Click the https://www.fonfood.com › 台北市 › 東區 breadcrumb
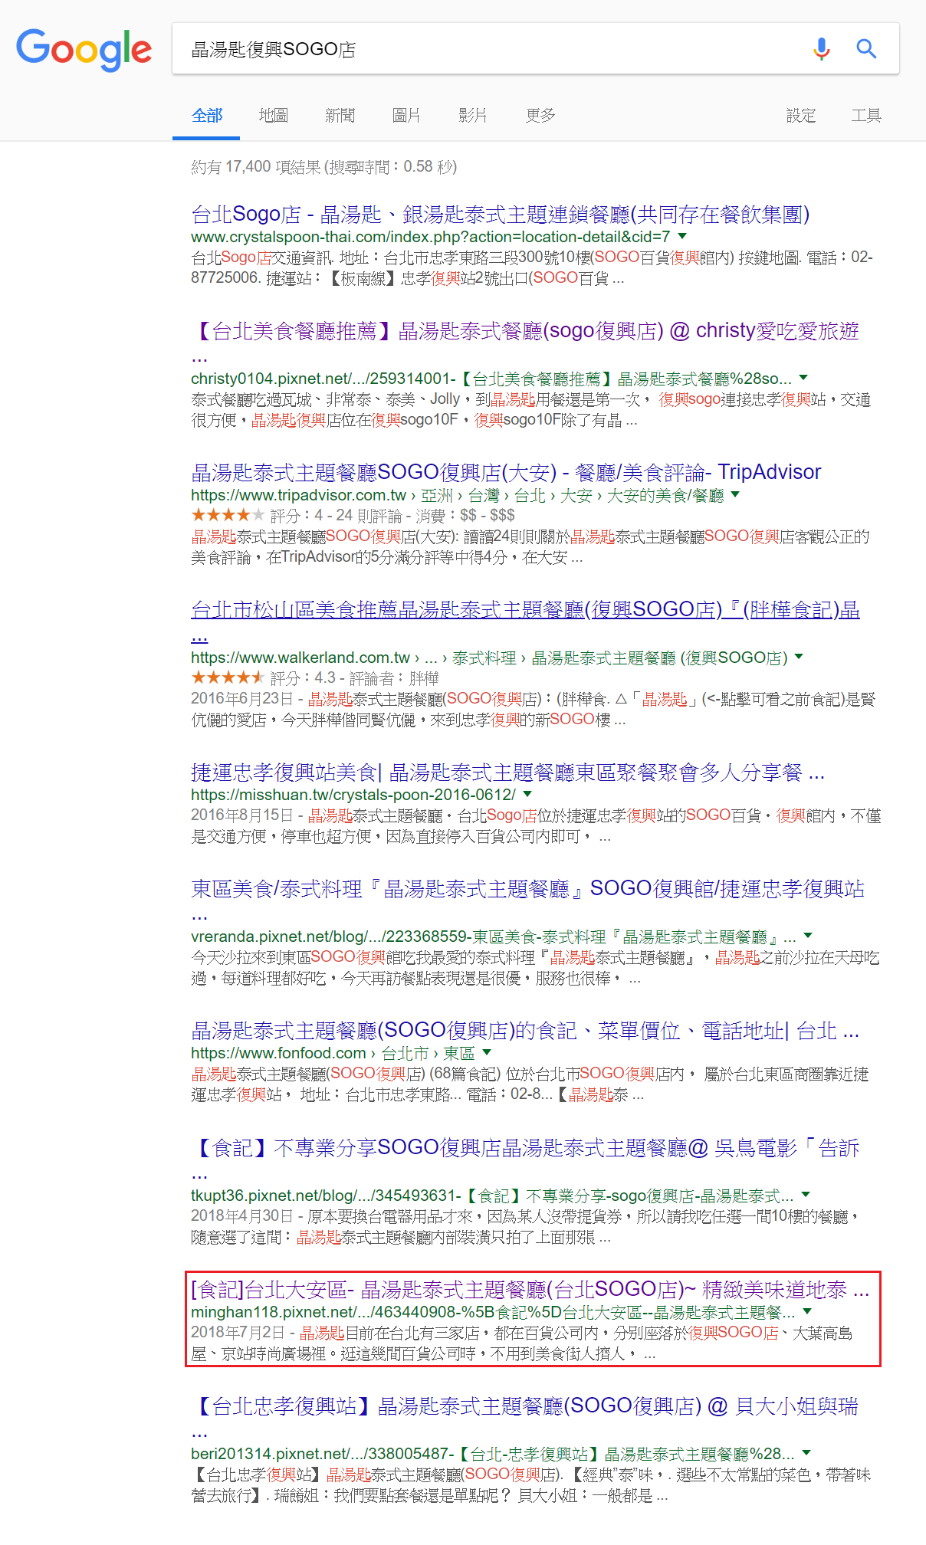Screen dimensions: 926x1545 pos(333,1053)
